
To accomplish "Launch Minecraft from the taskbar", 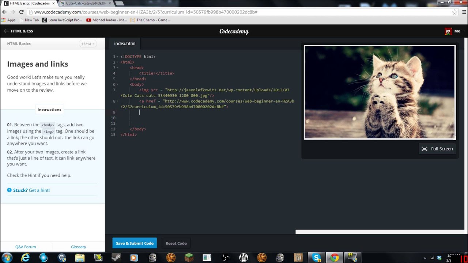I will pos(189,258).
